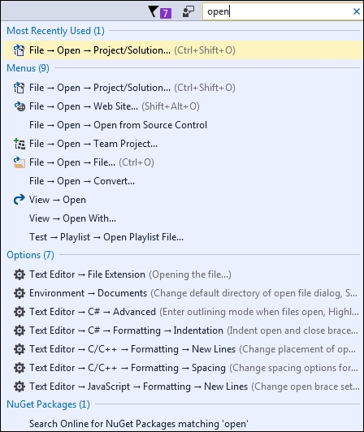Open the notifications flag icon
This screenshot has height=432, width=364.
(153, 11)
